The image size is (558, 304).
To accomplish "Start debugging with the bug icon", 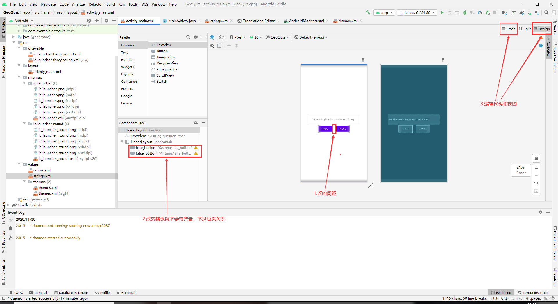I will pos(465,12).
